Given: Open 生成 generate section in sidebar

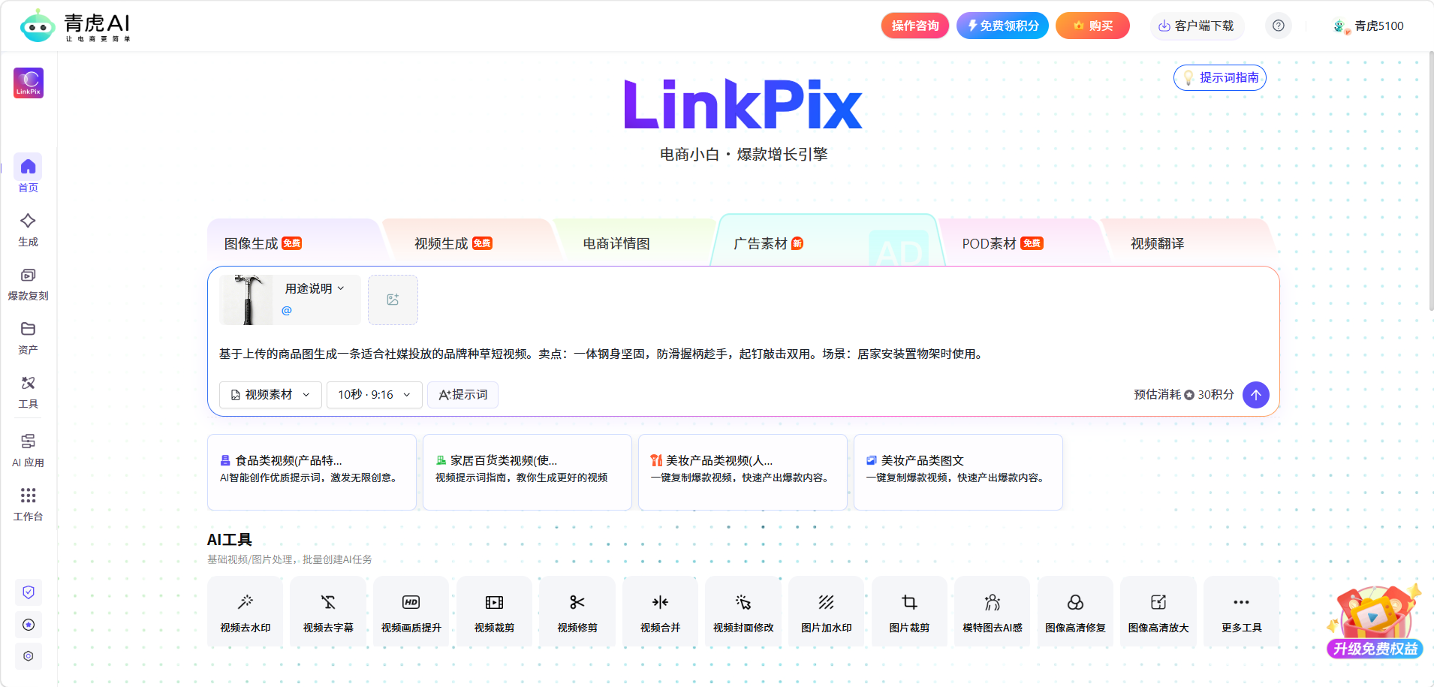Looking at the screenshot, I should tap(29, 230).
